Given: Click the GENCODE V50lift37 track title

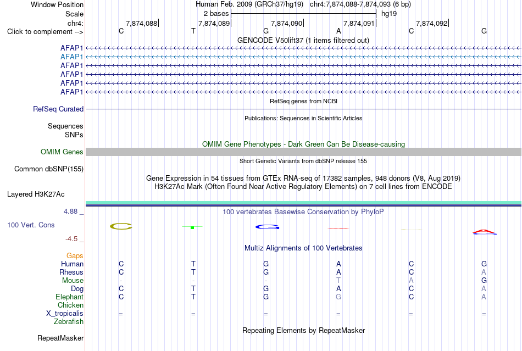Looking at the screenshot, I should [x=303, y=40].
